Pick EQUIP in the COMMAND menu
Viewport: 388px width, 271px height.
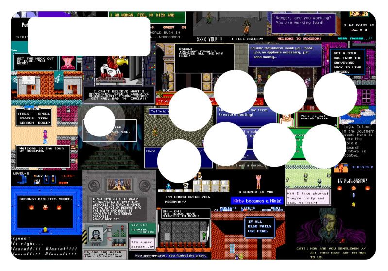(x=44, y=123)
